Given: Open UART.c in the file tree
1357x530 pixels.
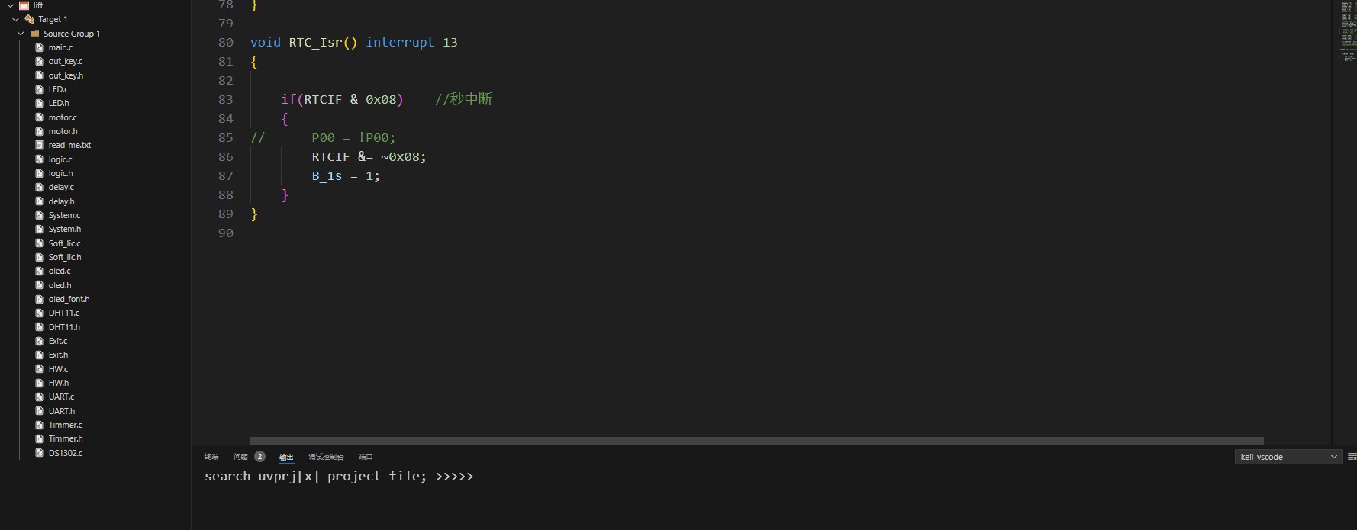Looking at the screenshot, I should click(x=61, y=397).
